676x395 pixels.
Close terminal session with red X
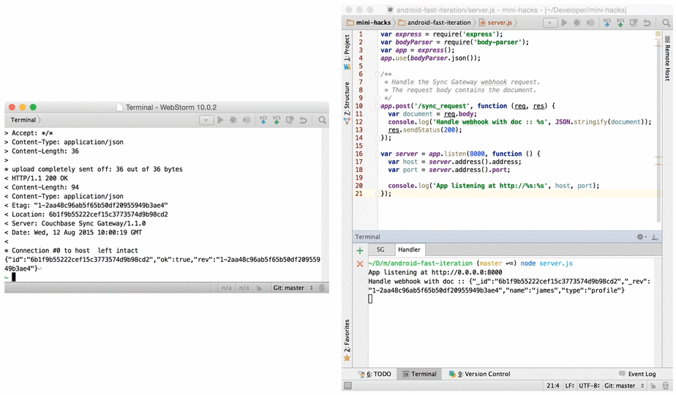pyautogui.click(x=360, y=264)
